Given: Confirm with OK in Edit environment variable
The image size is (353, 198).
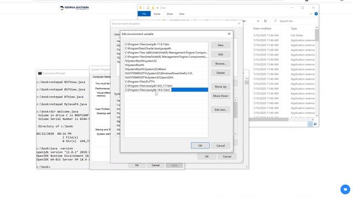Looking at the screenshot, I should [200, 146].
